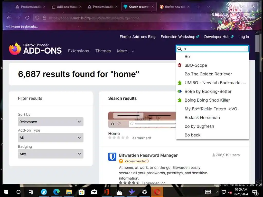Open the list all tabs chevron

coord(209,7)
